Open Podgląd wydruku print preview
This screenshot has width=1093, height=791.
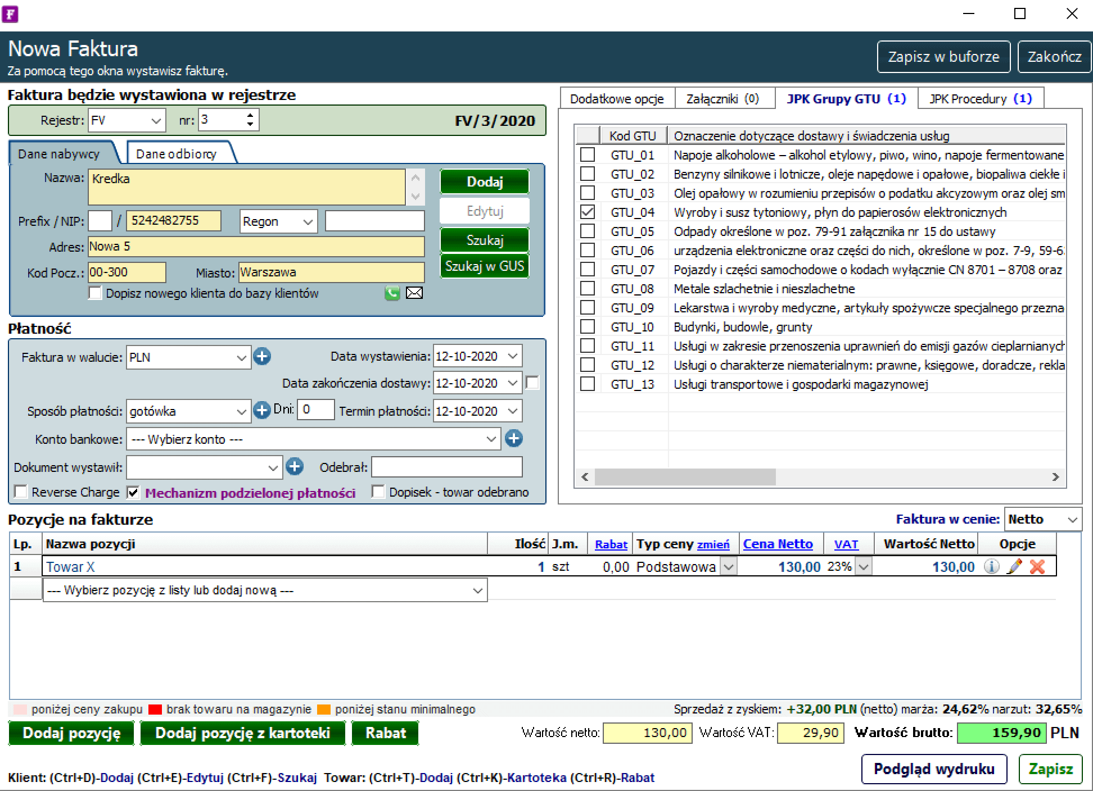point(934,769)
